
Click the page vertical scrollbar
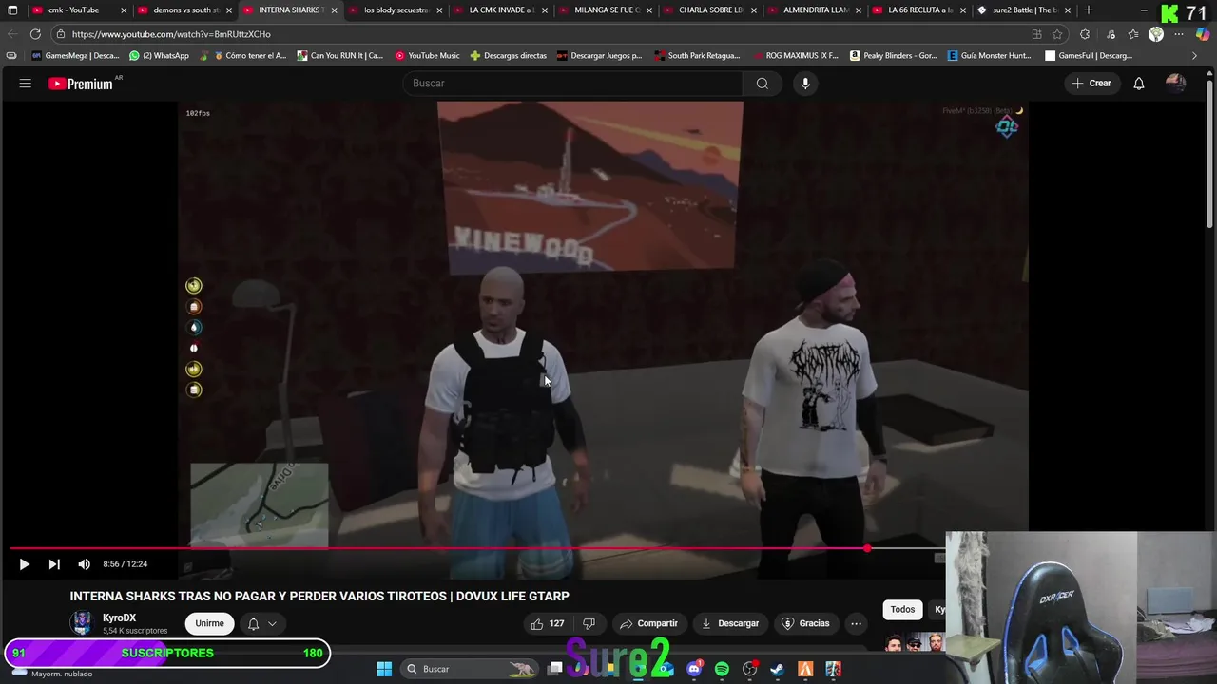tap(1210, 152)
